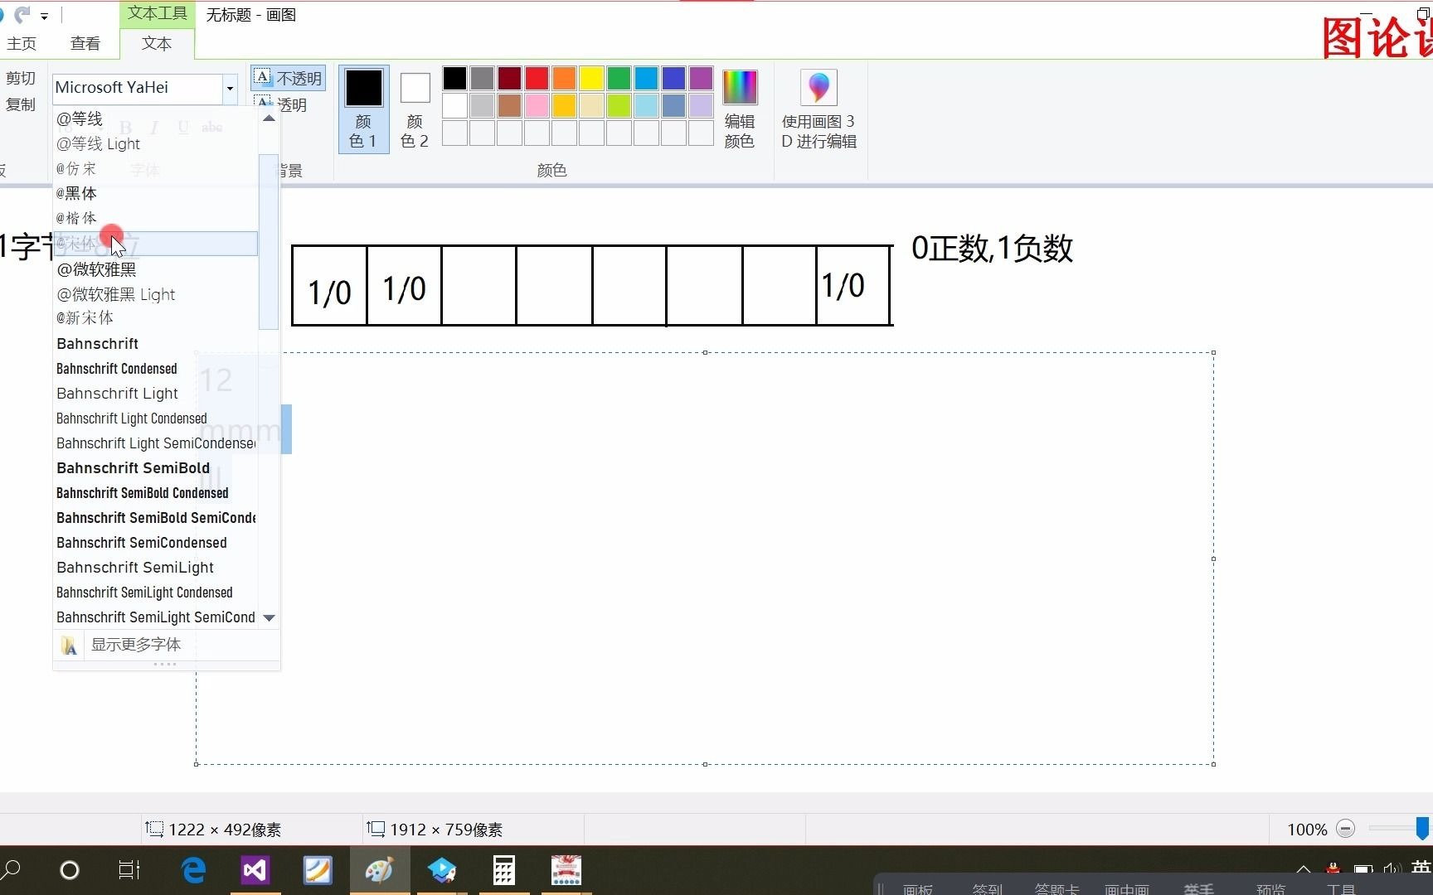This screenshot has height=895, width=1433.
Task: Open the Quick Access Toolbar customize arrow
Action: [46, 14]
